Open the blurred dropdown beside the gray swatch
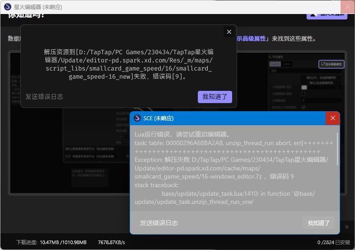 click(x=324, y=88)
